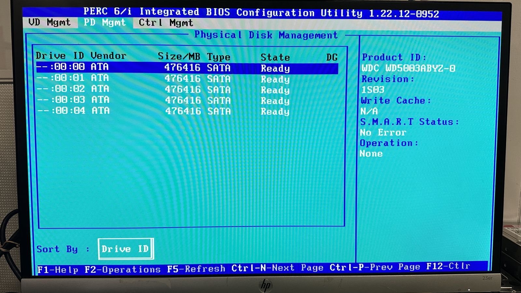The image size is (521, 293).
Task: Select drive row --:00:03
Action: coord(187,100)
